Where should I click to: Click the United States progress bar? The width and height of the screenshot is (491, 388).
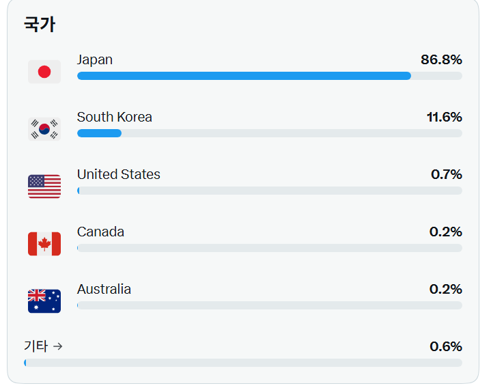(x=270, y=191)
